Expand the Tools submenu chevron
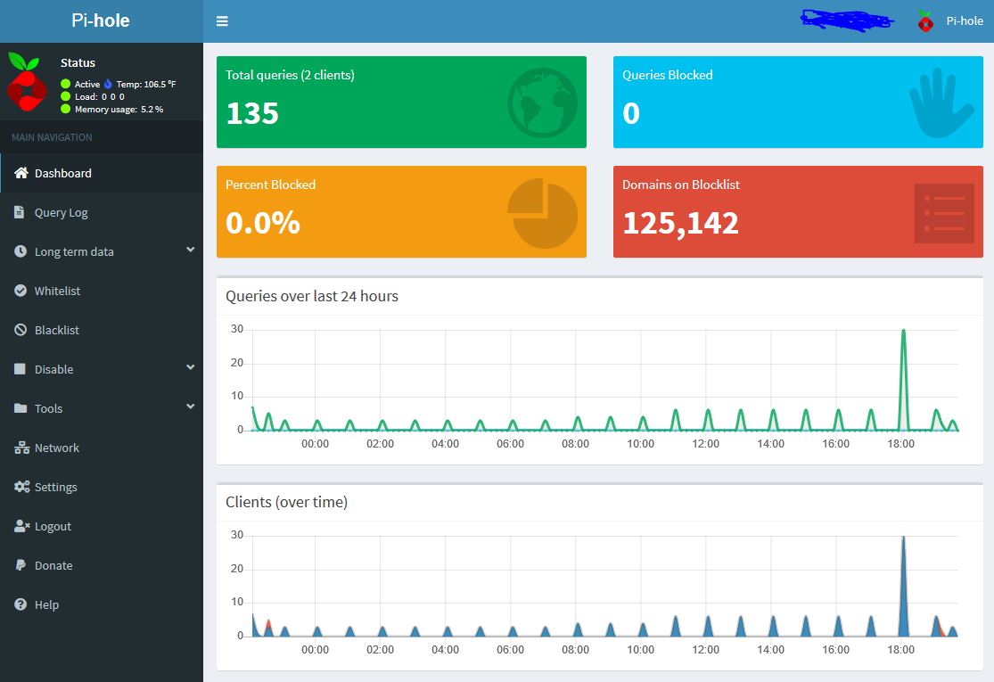The height and width of the screenshot is (682, 994). click(190, 407)
